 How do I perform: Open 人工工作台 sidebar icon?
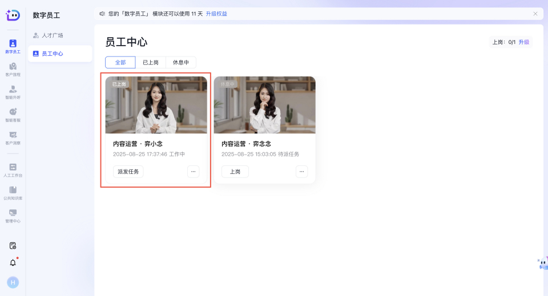13,170
